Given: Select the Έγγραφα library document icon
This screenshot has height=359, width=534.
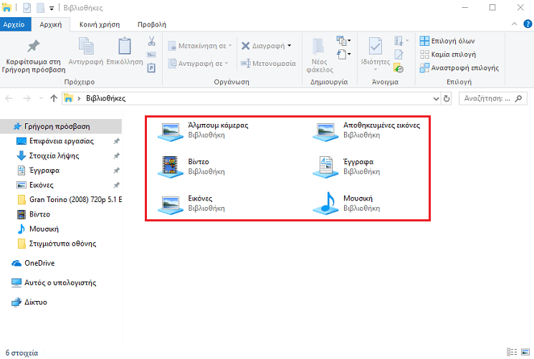Looking at the screenshot, I should click(325, 167).
